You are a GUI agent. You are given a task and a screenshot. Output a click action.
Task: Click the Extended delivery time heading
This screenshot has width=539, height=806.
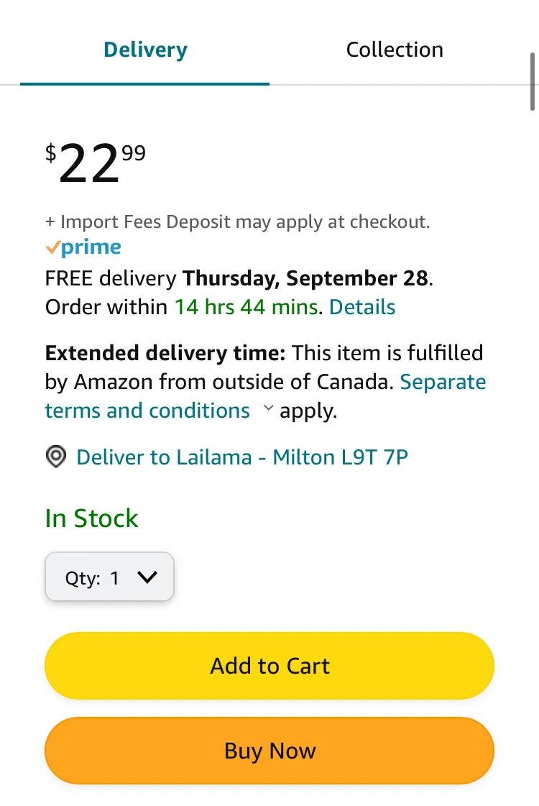pyautogui.click(x=165, y=353)
